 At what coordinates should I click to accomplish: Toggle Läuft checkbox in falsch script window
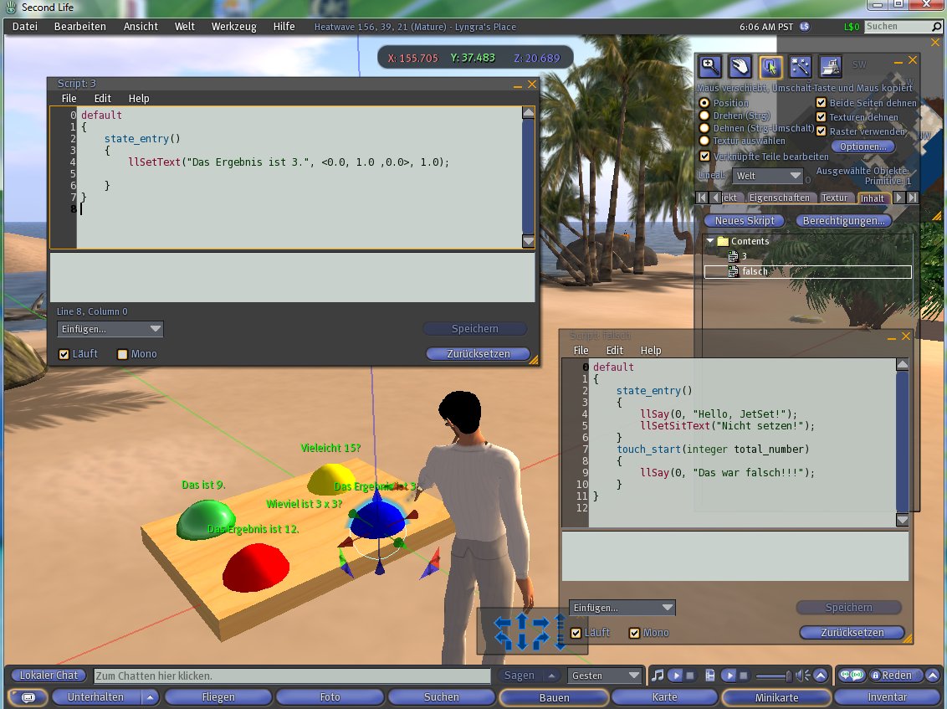click(x=576, y=633)
